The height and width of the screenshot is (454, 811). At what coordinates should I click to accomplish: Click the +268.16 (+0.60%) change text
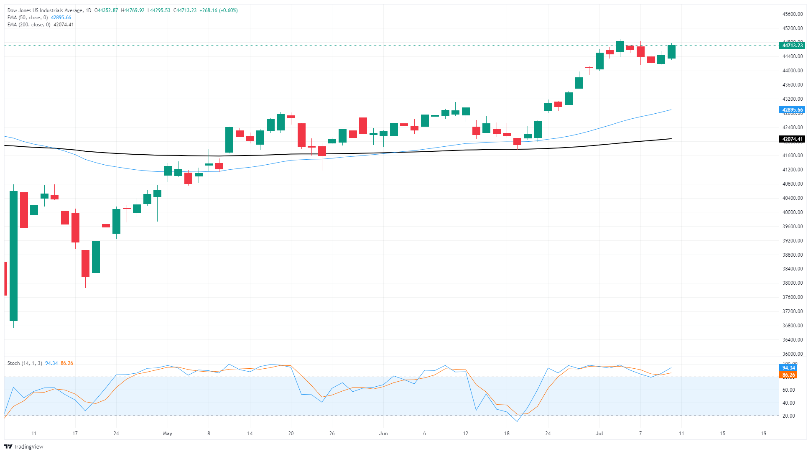click(219, 10)
